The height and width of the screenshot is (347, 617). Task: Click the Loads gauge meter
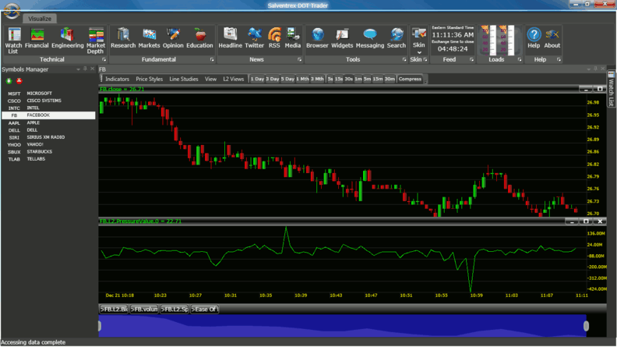[498, 41]
